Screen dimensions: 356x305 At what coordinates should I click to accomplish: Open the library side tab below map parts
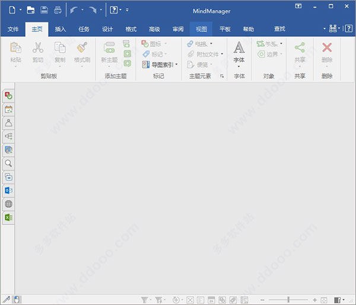coord(9,150)
